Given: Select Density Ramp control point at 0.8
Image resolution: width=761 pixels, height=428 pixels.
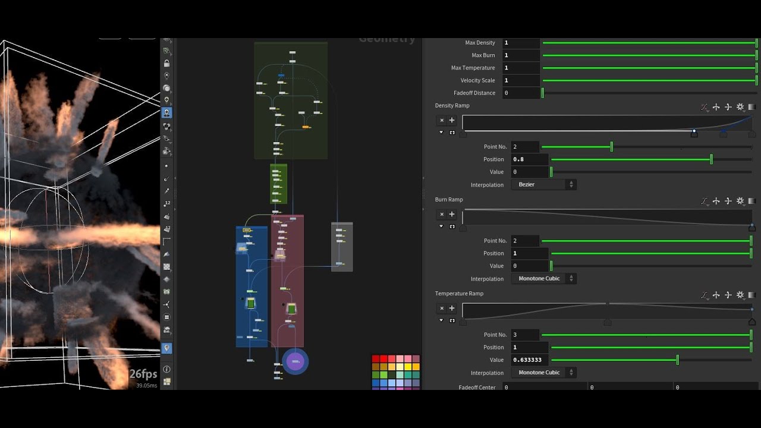Looking at the screenshot, I should tap(694, 133).
